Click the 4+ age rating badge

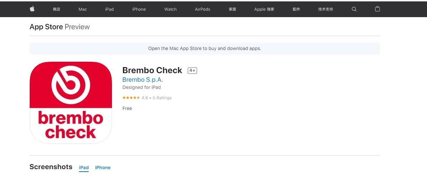[x=192, y=71]
